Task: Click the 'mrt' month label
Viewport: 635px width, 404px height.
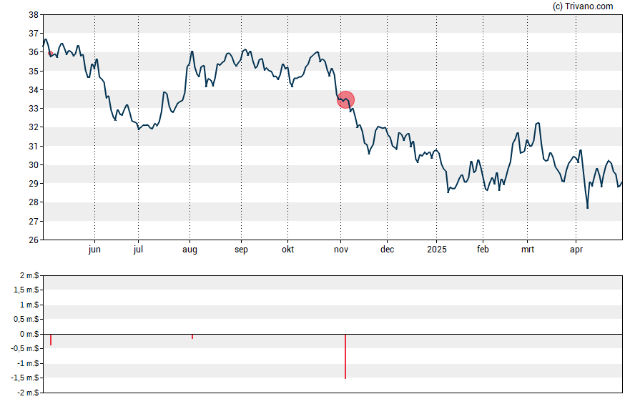Action: pyautogui.click(x=527, y=250)
